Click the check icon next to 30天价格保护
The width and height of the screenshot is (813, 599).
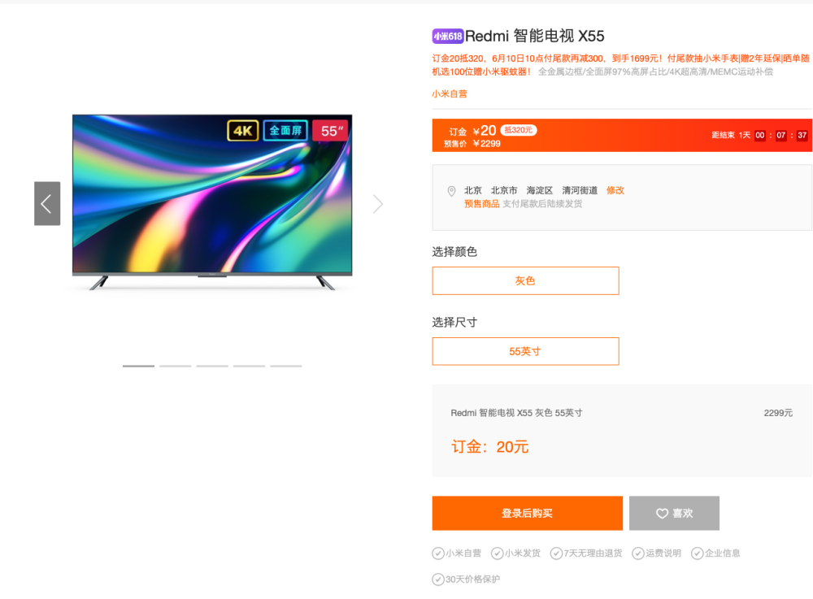(x=438, y=579)
